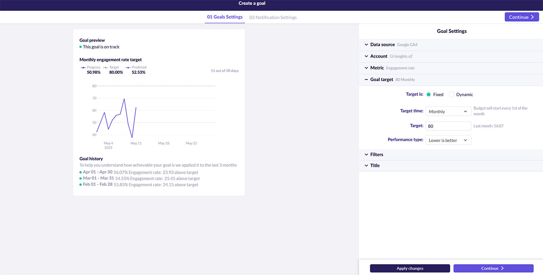This screenshot has height=275, width=543.
Task: Click the Goal Settings panel heading
Action: point(452,31)
